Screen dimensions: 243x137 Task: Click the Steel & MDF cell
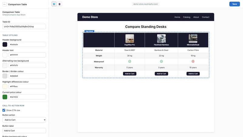coord(130,50)
